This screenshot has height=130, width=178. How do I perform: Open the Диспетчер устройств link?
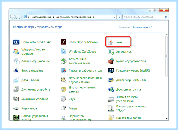click(x=36, y=89)
